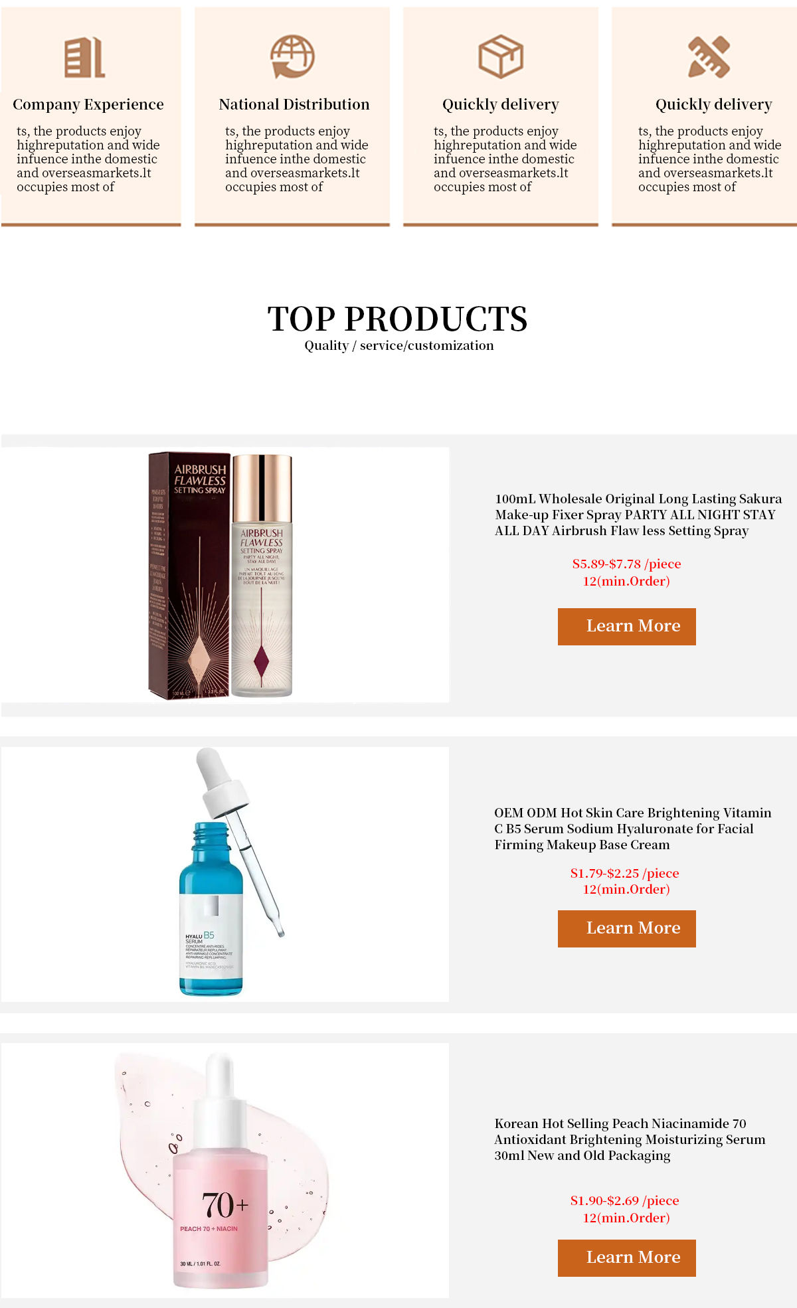The height and width of the screenshot is (1308, 797).
Task: Open the Peach 70 Niacin serum image
Action: point(225,1171)
